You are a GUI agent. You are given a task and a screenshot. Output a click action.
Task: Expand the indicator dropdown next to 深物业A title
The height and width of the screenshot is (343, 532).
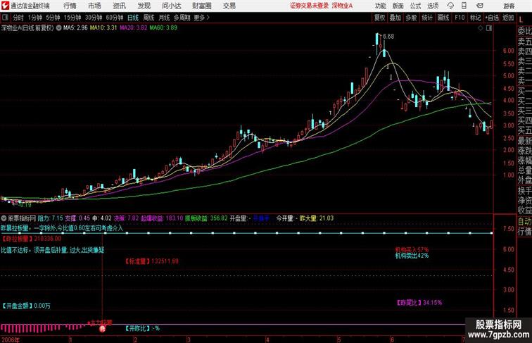(x=58, y=28)
